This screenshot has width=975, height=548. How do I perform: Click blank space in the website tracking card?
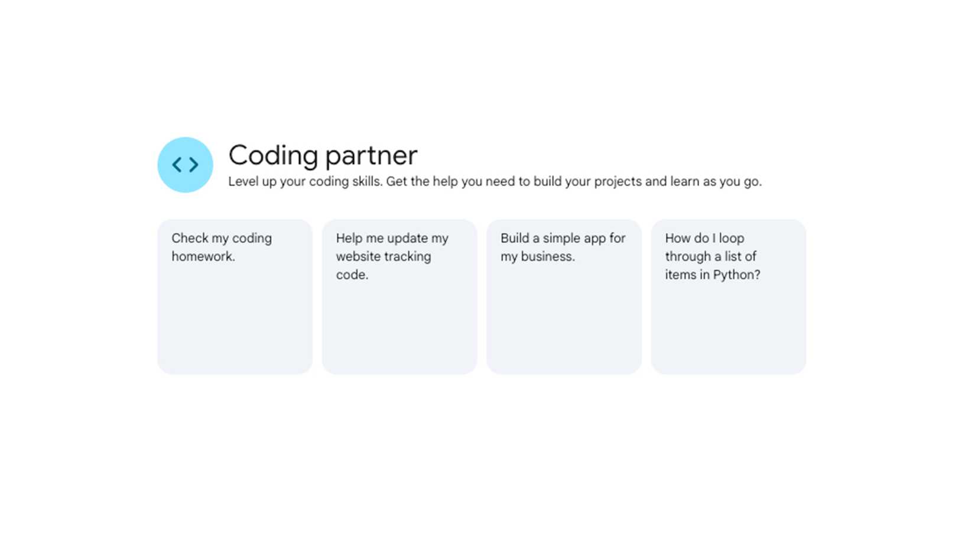[399, 331]
